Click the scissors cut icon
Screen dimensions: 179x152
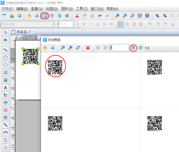click(x=77, y=16)
